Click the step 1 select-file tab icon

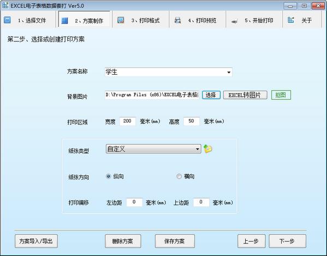(x=7, y=20)
